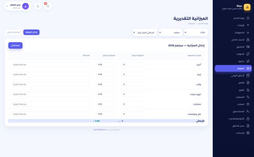This screenshot has height=157, width=254.
Task: Open the branch total (الإجمالي) dropdown
Action: 145,33
